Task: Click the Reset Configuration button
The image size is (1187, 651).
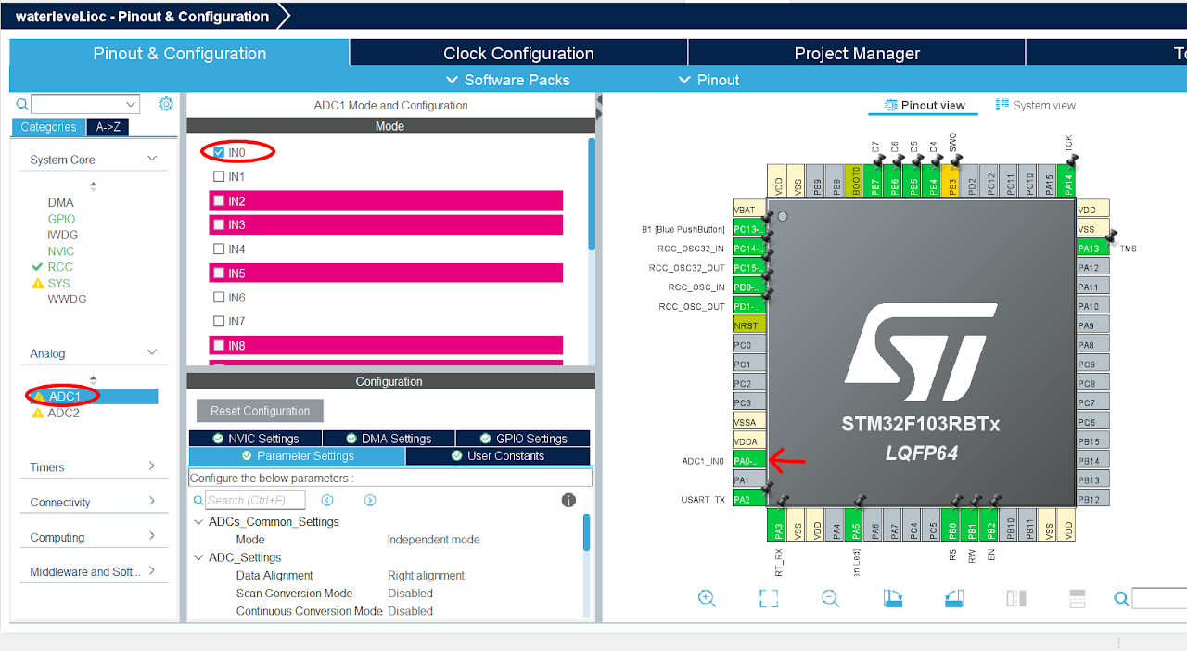Action: click(x=260, y=411)
